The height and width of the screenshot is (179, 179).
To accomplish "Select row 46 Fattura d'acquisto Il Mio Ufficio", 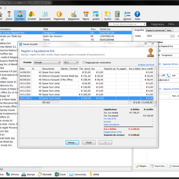I will pyautogui.click(x=86, y=80).
